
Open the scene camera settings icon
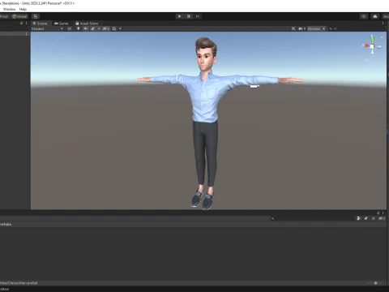tap(301, 28)
